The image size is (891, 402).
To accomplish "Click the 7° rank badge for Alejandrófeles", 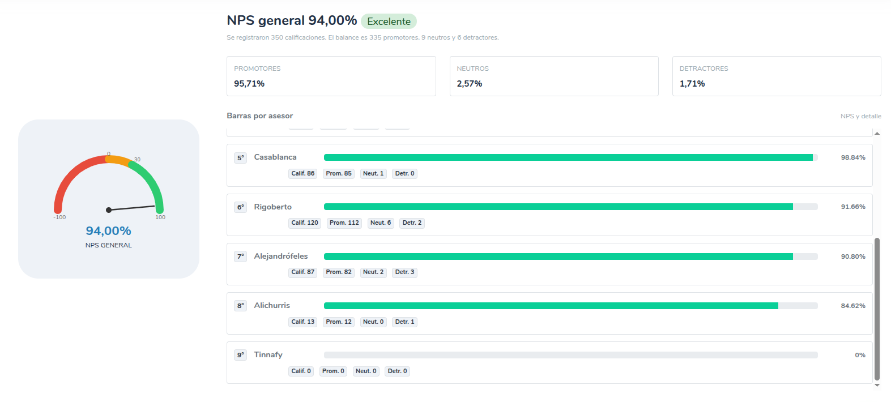I will click(x=240, y=256).
